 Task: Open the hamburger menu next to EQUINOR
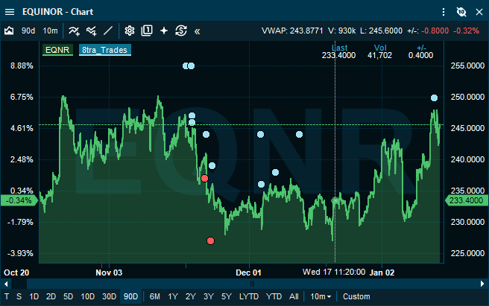tap(10, 12)
